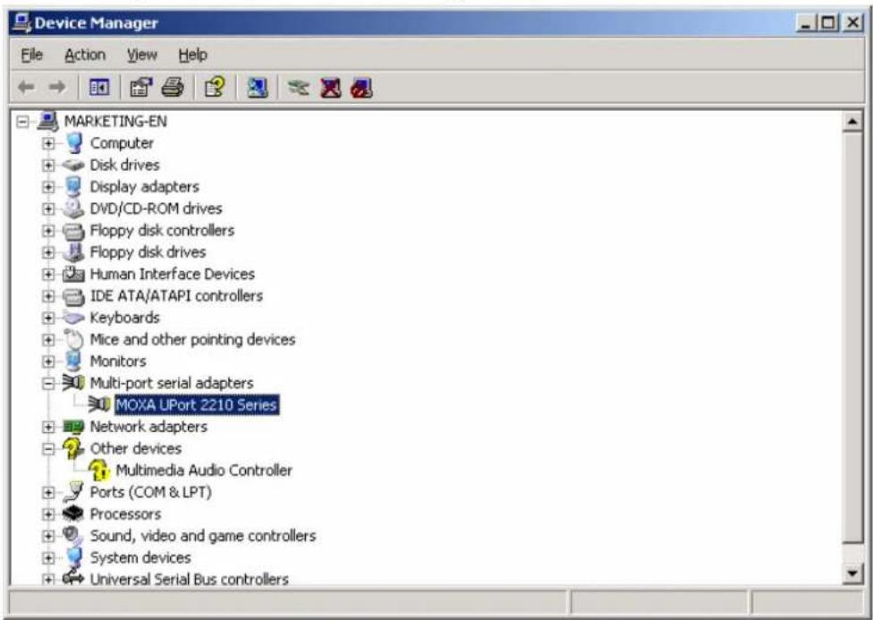Click Scan for hardware changes icon
Viewport: 873px width, 620px height.
[258, 88]
